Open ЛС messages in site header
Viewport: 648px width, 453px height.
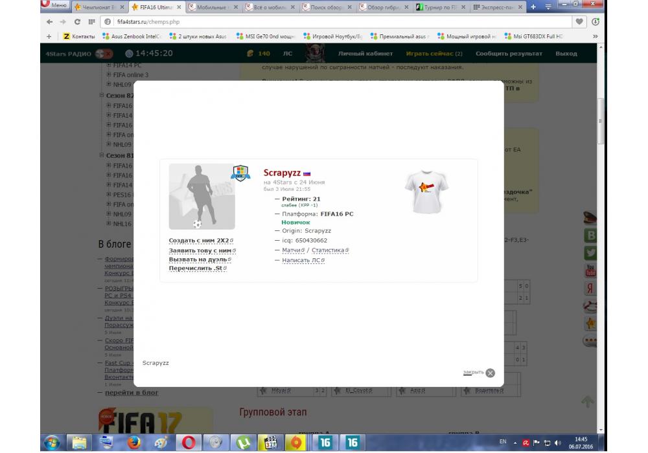tap(288, 53)
